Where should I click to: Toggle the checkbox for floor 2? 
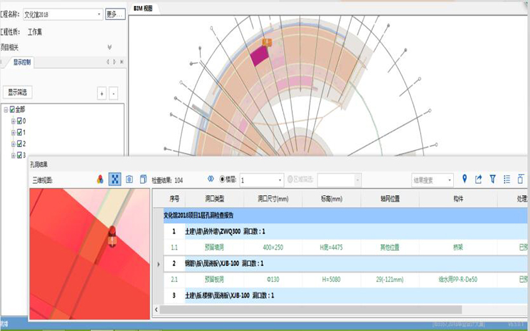[19, 144]
